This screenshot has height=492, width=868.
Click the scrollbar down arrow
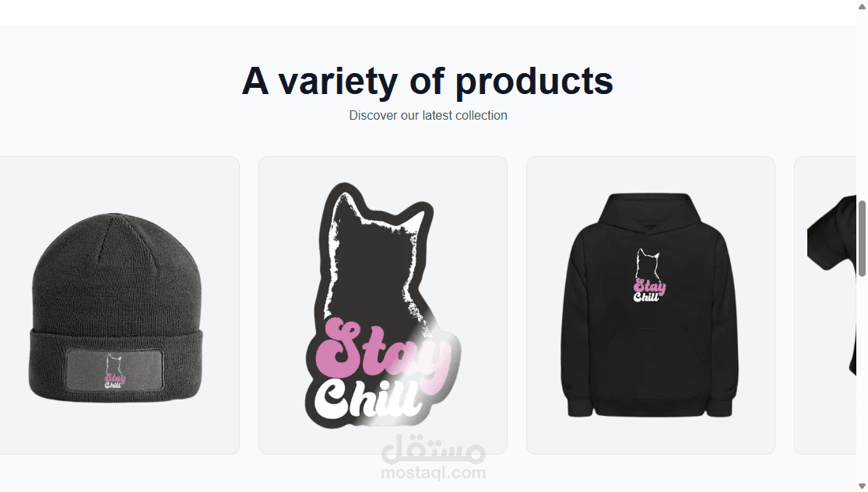pos(862,486)
